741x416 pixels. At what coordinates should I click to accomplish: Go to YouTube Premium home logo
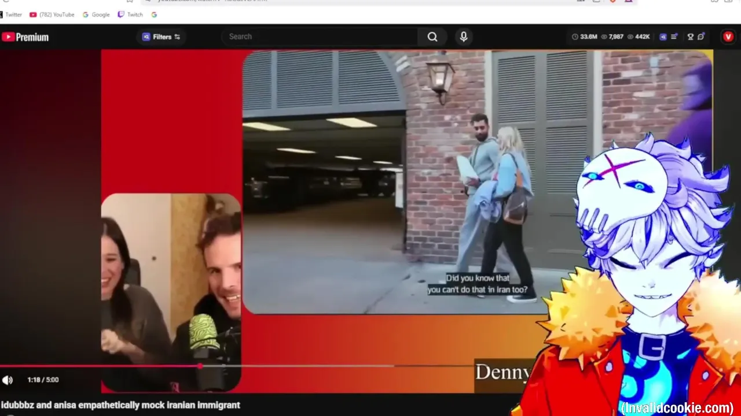click(25, 37)
